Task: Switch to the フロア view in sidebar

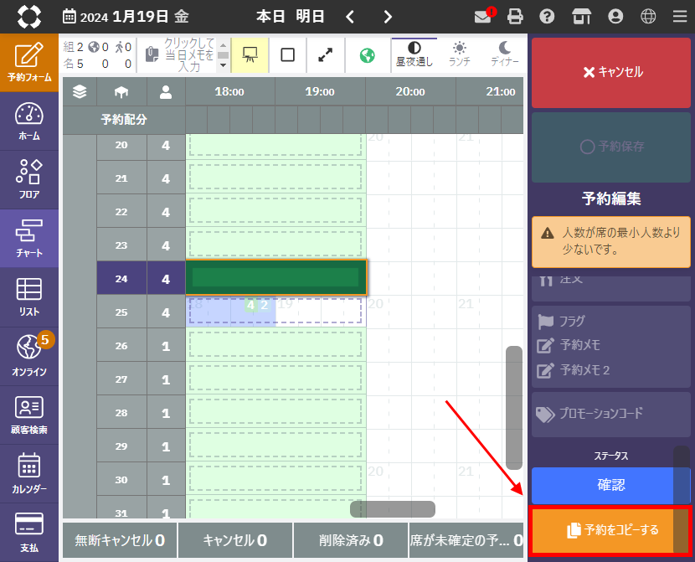Action: (28, 179)
